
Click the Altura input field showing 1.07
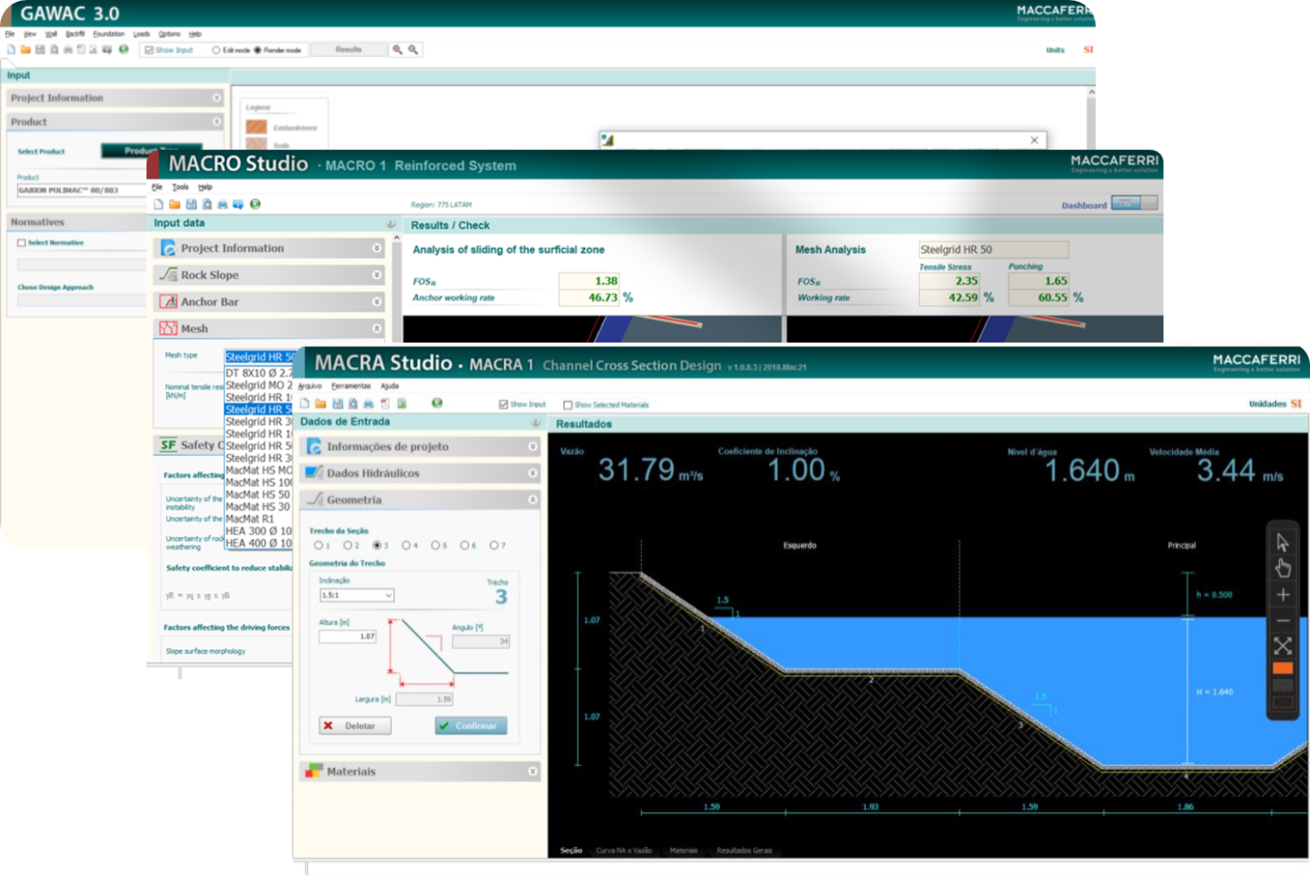(x=347, y=636)
